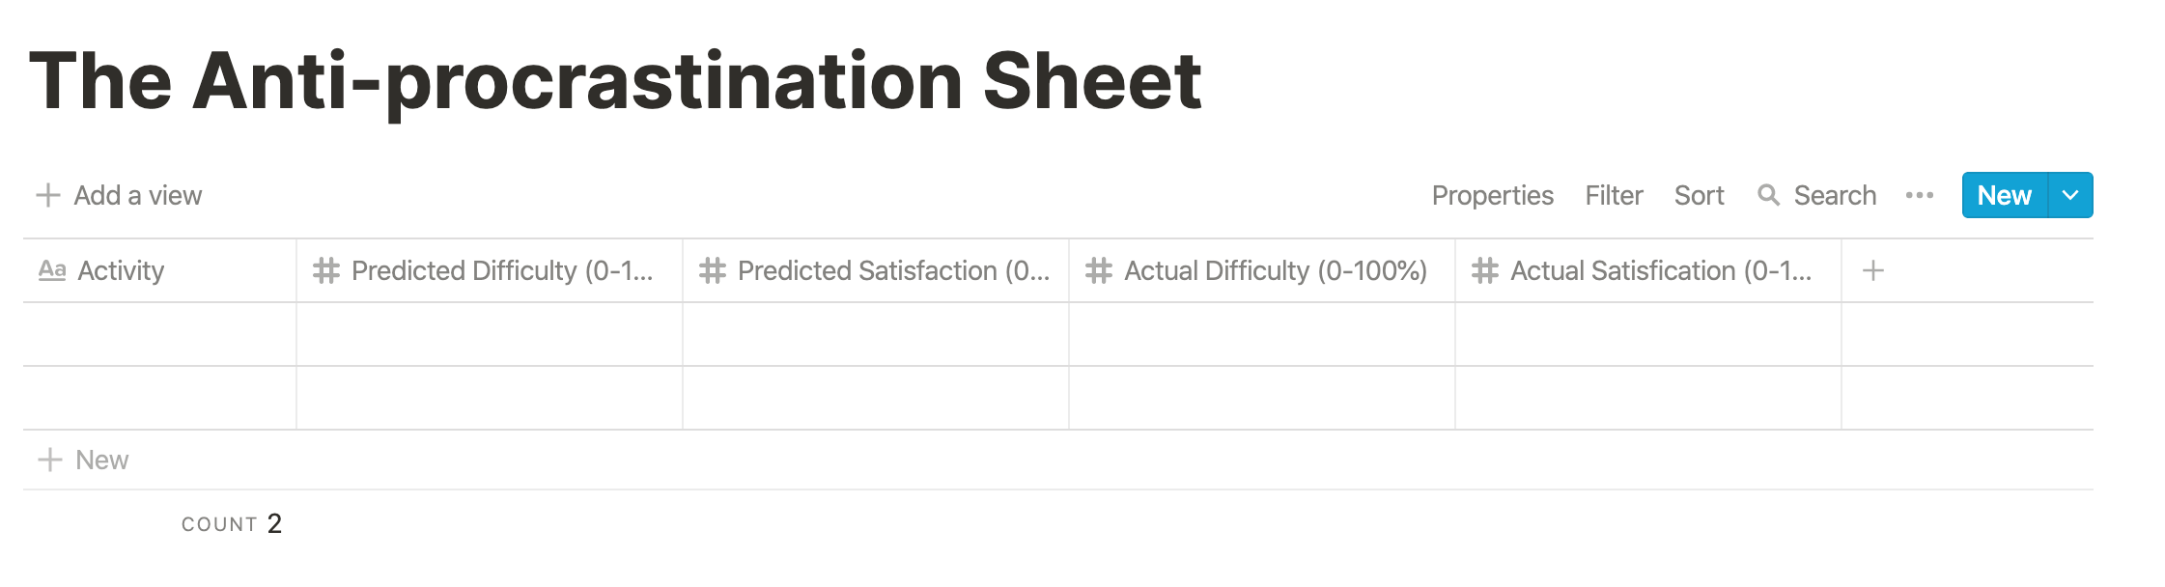Open Actual Difficulty (0-100%) column header menu
Screen dimensions: 2165x587
point(1275,271)
